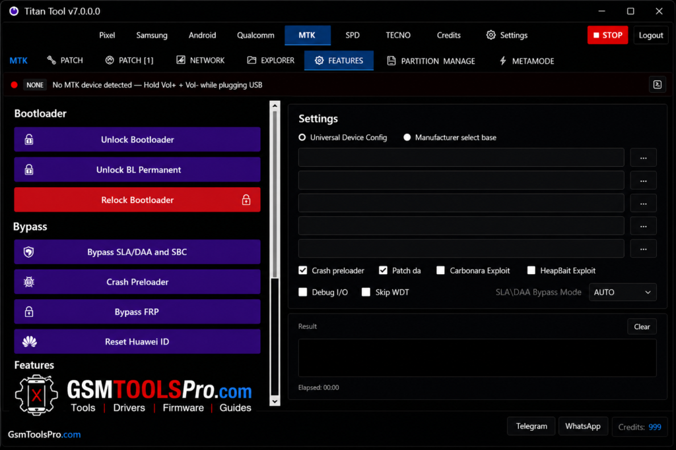Uncheck the Patch da checkbox
676x450 pixels.
click(x=383, y=270)
